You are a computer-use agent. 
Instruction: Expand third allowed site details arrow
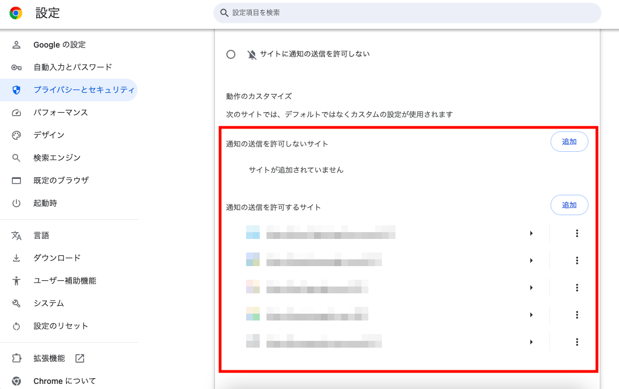(x=531, y=288)
